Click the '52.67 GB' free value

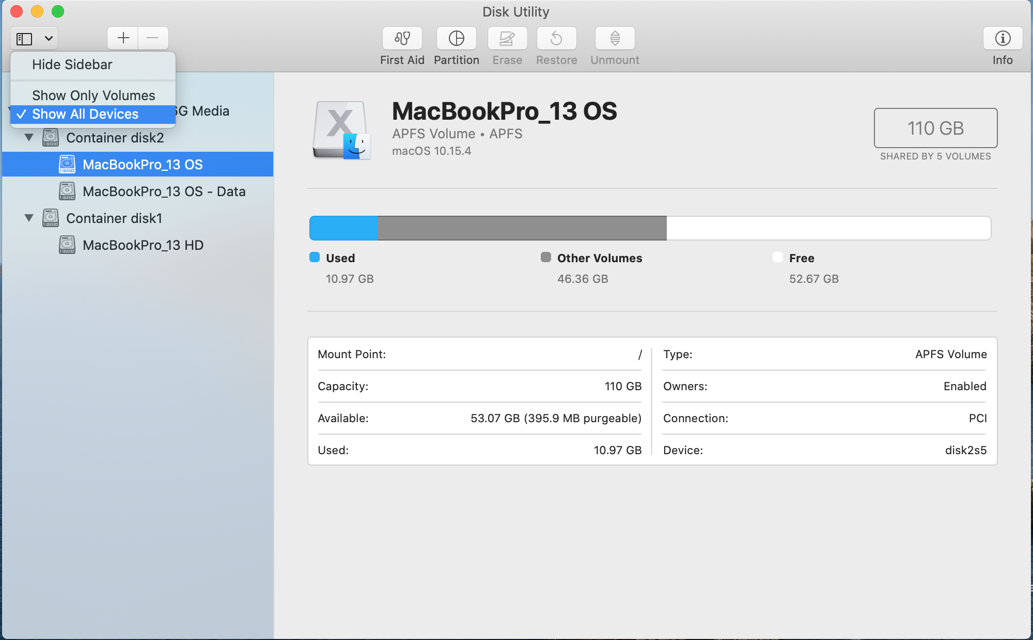pyautogui.click(x=814, y=279)
